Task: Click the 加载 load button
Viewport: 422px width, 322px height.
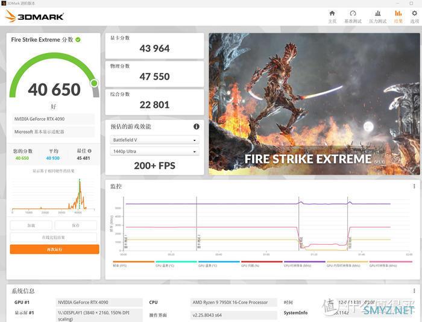Action: click(31, 226)
